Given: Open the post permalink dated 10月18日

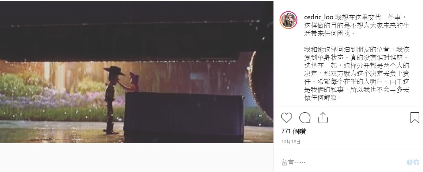Looking at the screenshot, I should (291, 142).
